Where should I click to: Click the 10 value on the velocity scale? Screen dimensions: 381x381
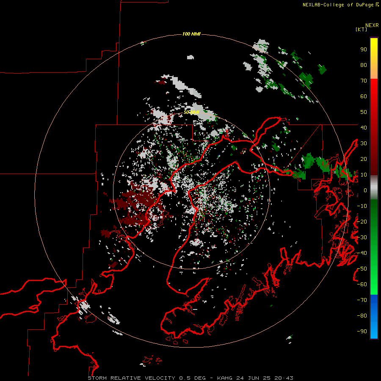(x=364, y=175)
